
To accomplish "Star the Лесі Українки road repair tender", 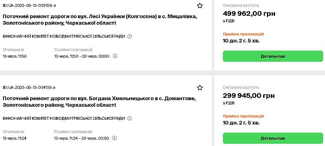I will click(x=199, y=6).
